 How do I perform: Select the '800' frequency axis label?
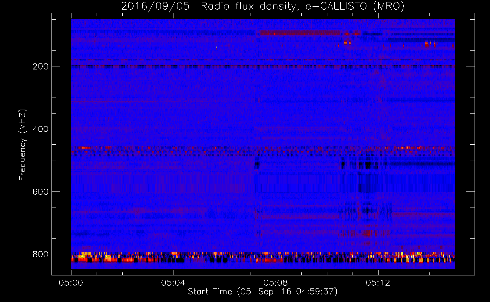tap(41, 254)
